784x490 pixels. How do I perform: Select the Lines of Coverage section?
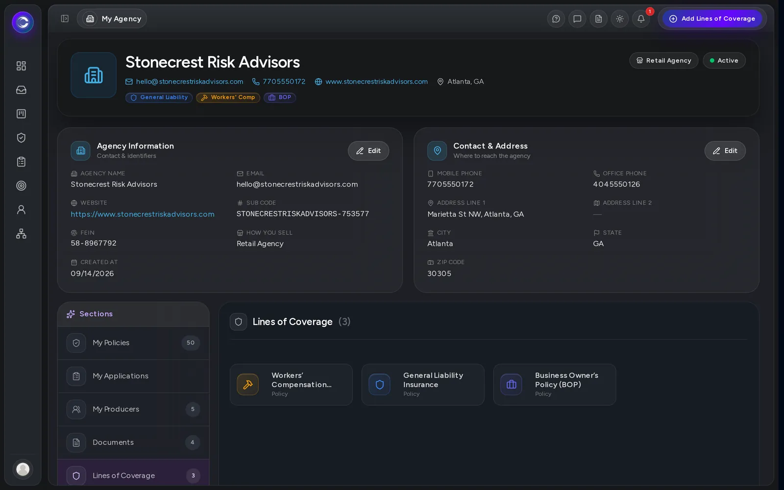133,473
